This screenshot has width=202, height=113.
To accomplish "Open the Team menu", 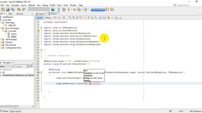I will [x=59, y=5].
